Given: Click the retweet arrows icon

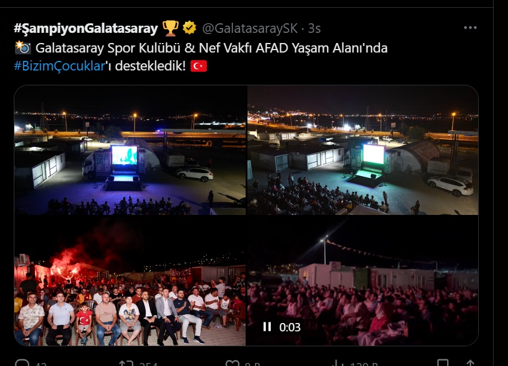Looking at the screenshot, I should click(x=126, y=363).
